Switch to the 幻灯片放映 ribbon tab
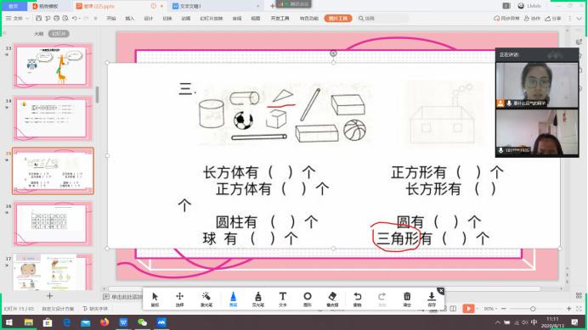 click(x=211, y=19)
